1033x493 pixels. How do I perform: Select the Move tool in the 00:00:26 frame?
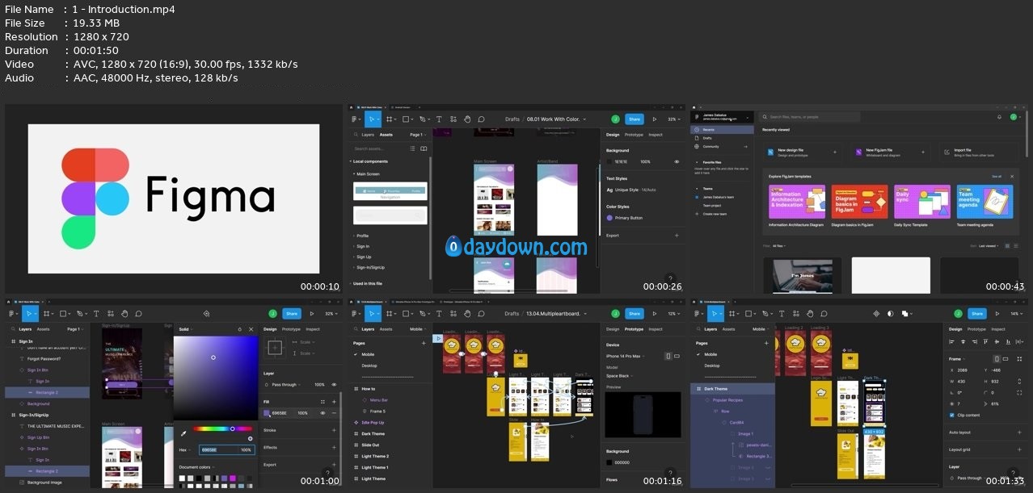pyautogui.click(x=372, y=119)
